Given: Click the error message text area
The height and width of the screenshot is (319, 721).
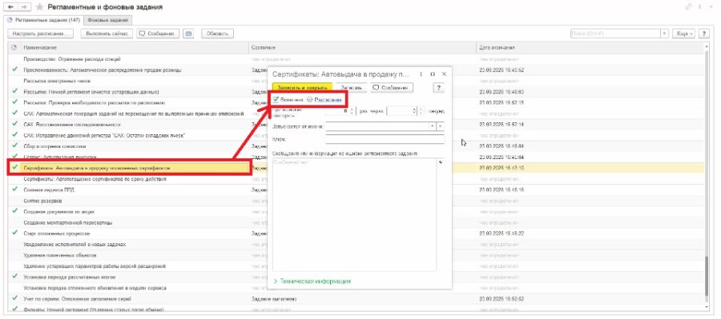Looking at the screenshot, I should click(x=354, y=214).
